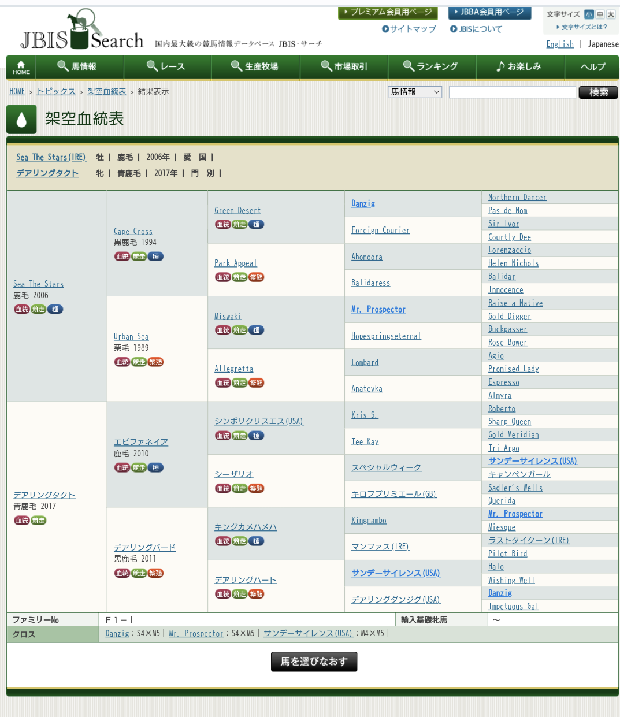Open サンデーサイレンス(USA) link in クロス row

308,633
